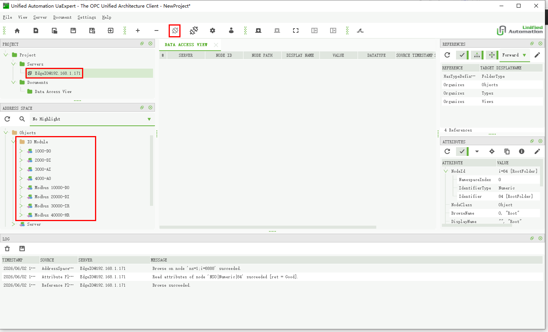548x332 pixels.
Task: Click the Disconnect Server toolbar icon
Action: (x=194, y=30)
